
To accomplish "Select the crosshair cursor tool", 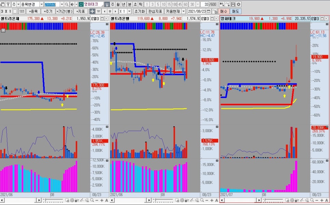I will 92,11.
